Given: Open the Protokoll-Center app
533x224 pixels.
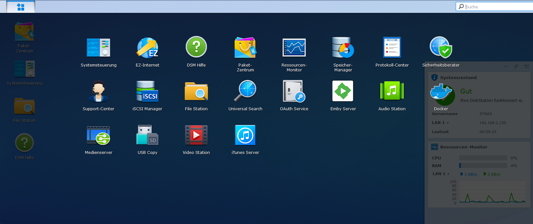Looking at the screenshot, I should 392,48.
